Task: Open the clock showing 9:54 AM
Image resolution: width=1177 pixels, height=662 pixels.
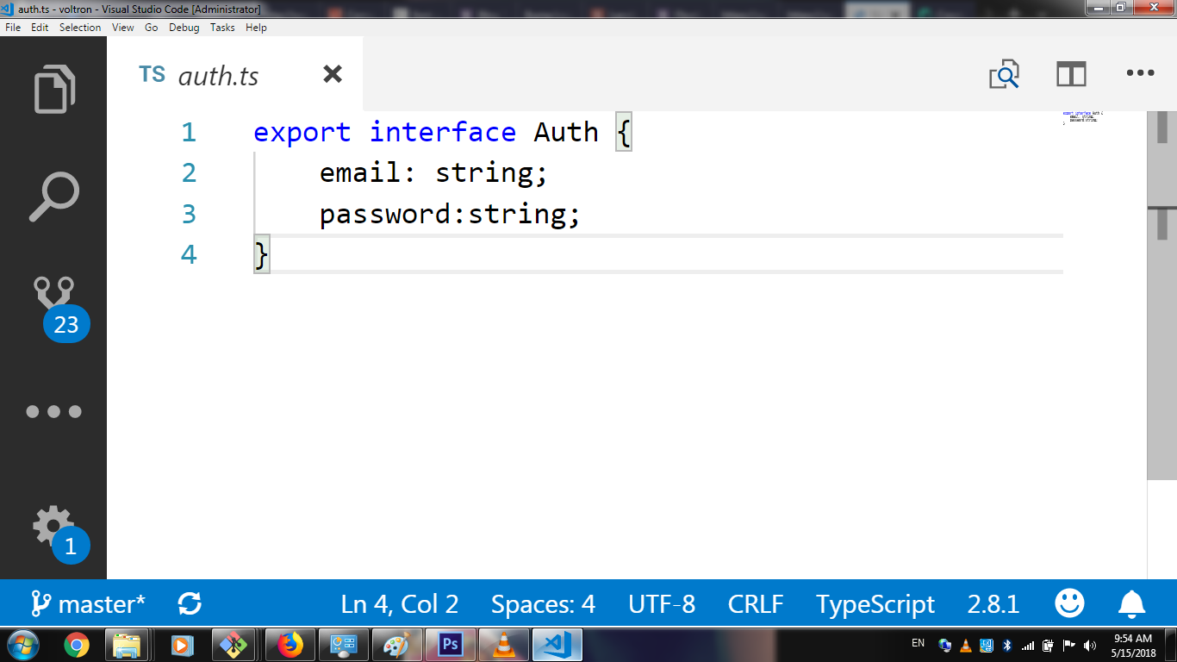Action: (1133, 645)
